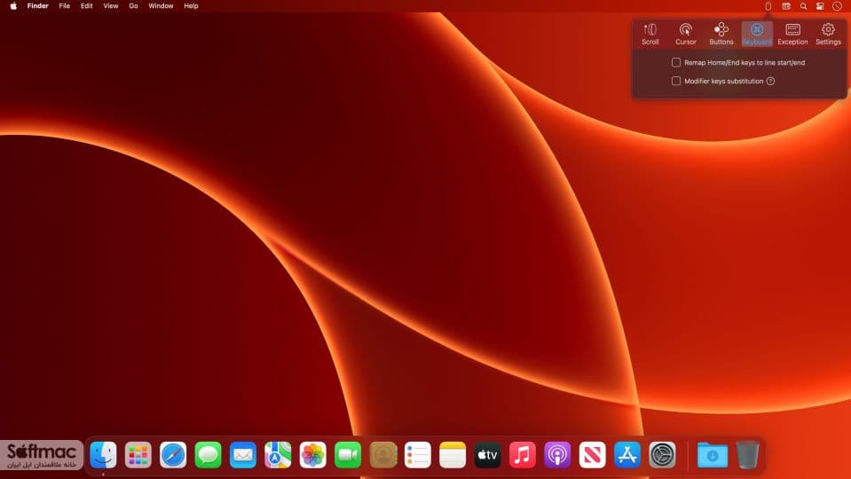Open the Window menu
Viewport: 851px width, 479px height.
tap(161, 6)
